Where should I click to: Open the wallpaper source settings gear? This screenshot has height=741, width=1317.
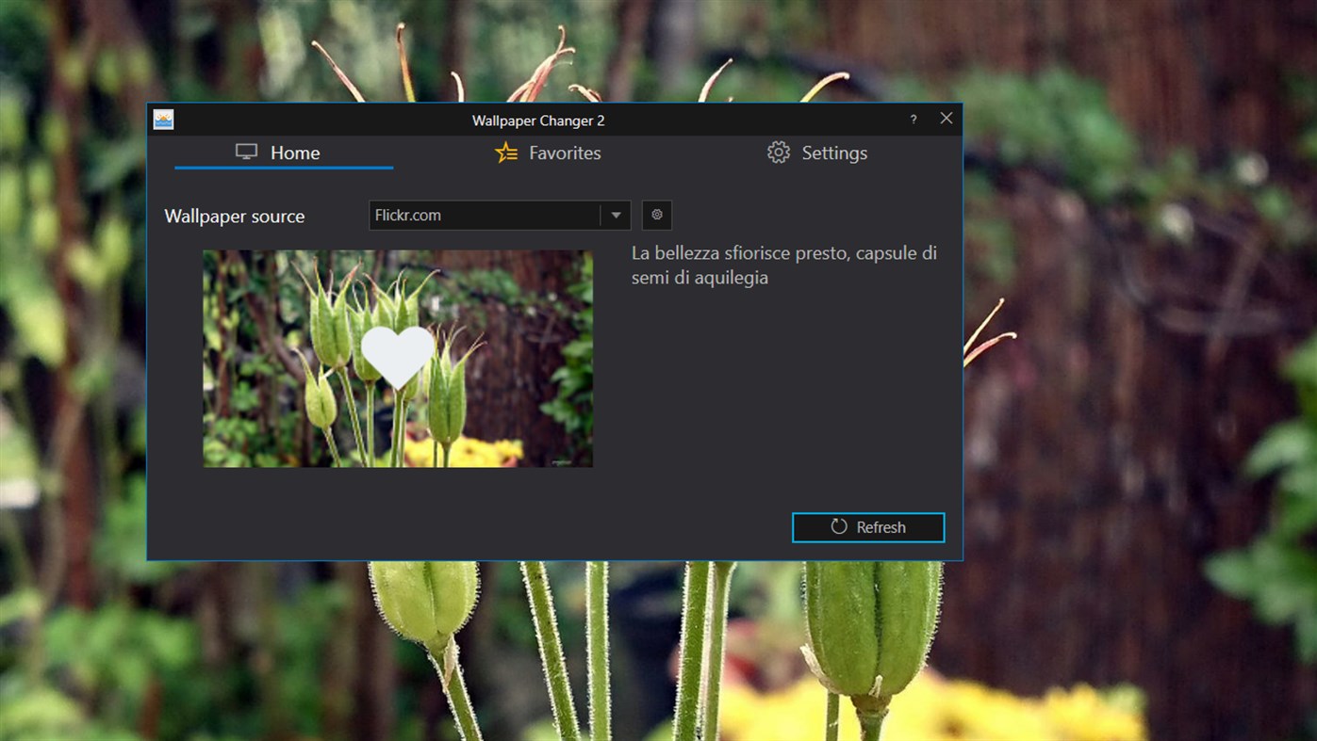tap(656, 215)
